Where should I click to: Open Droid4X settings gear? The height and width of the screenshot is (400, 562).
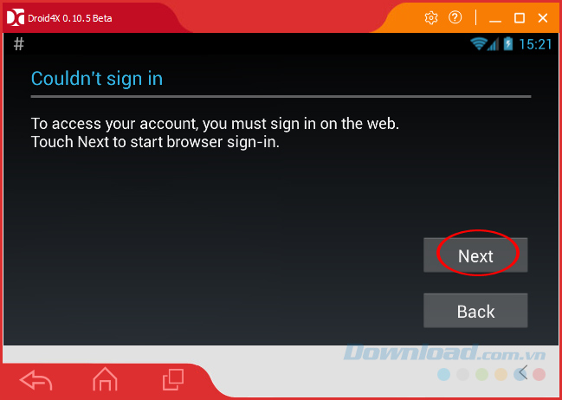(x=431, y=17)
